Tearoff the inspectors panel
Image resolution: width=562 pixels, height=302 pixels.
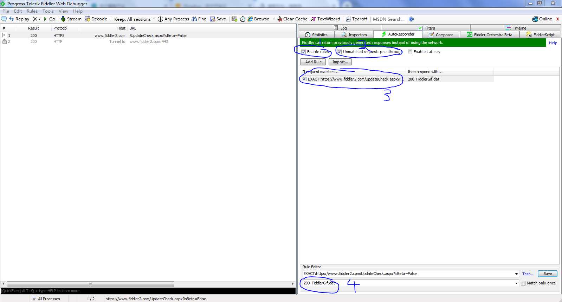pyautogui.click(x=356, y=19)
